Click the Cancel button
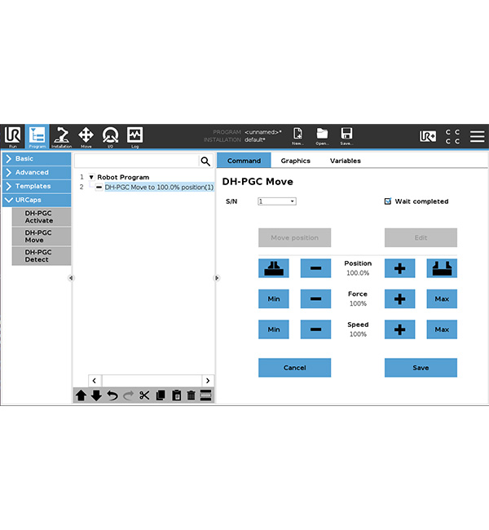Screen dimensions: 489x530 click(x=295, y=368)
